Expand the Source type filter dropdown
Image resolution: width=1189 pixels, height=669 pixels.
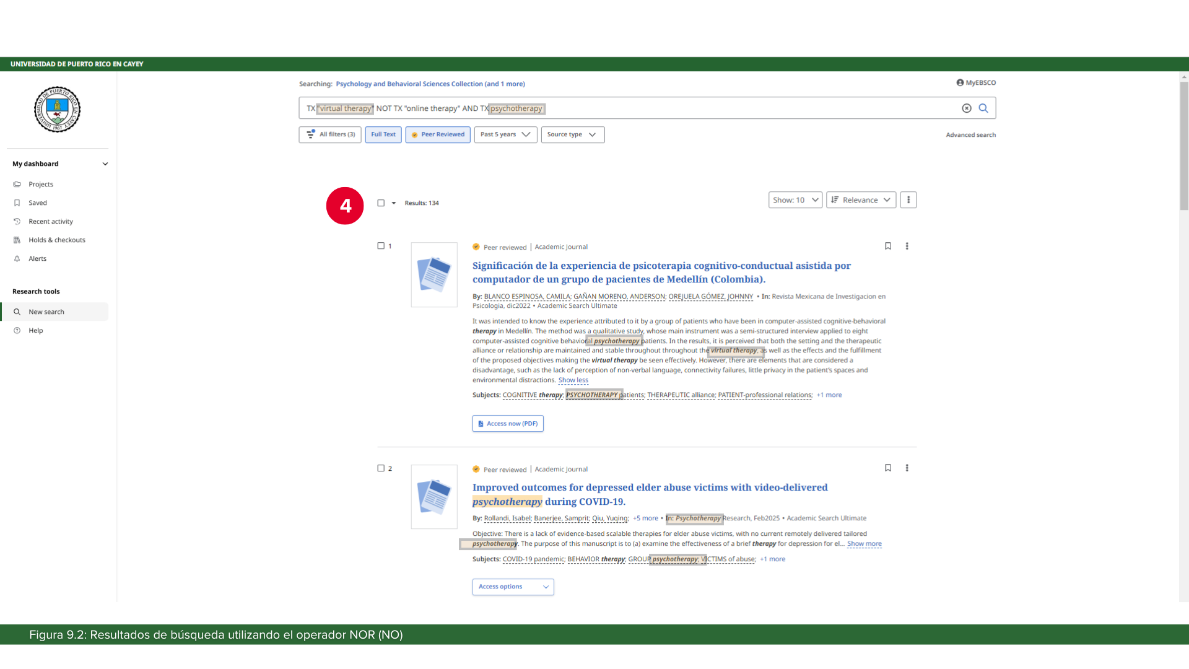tap(572, 134)
